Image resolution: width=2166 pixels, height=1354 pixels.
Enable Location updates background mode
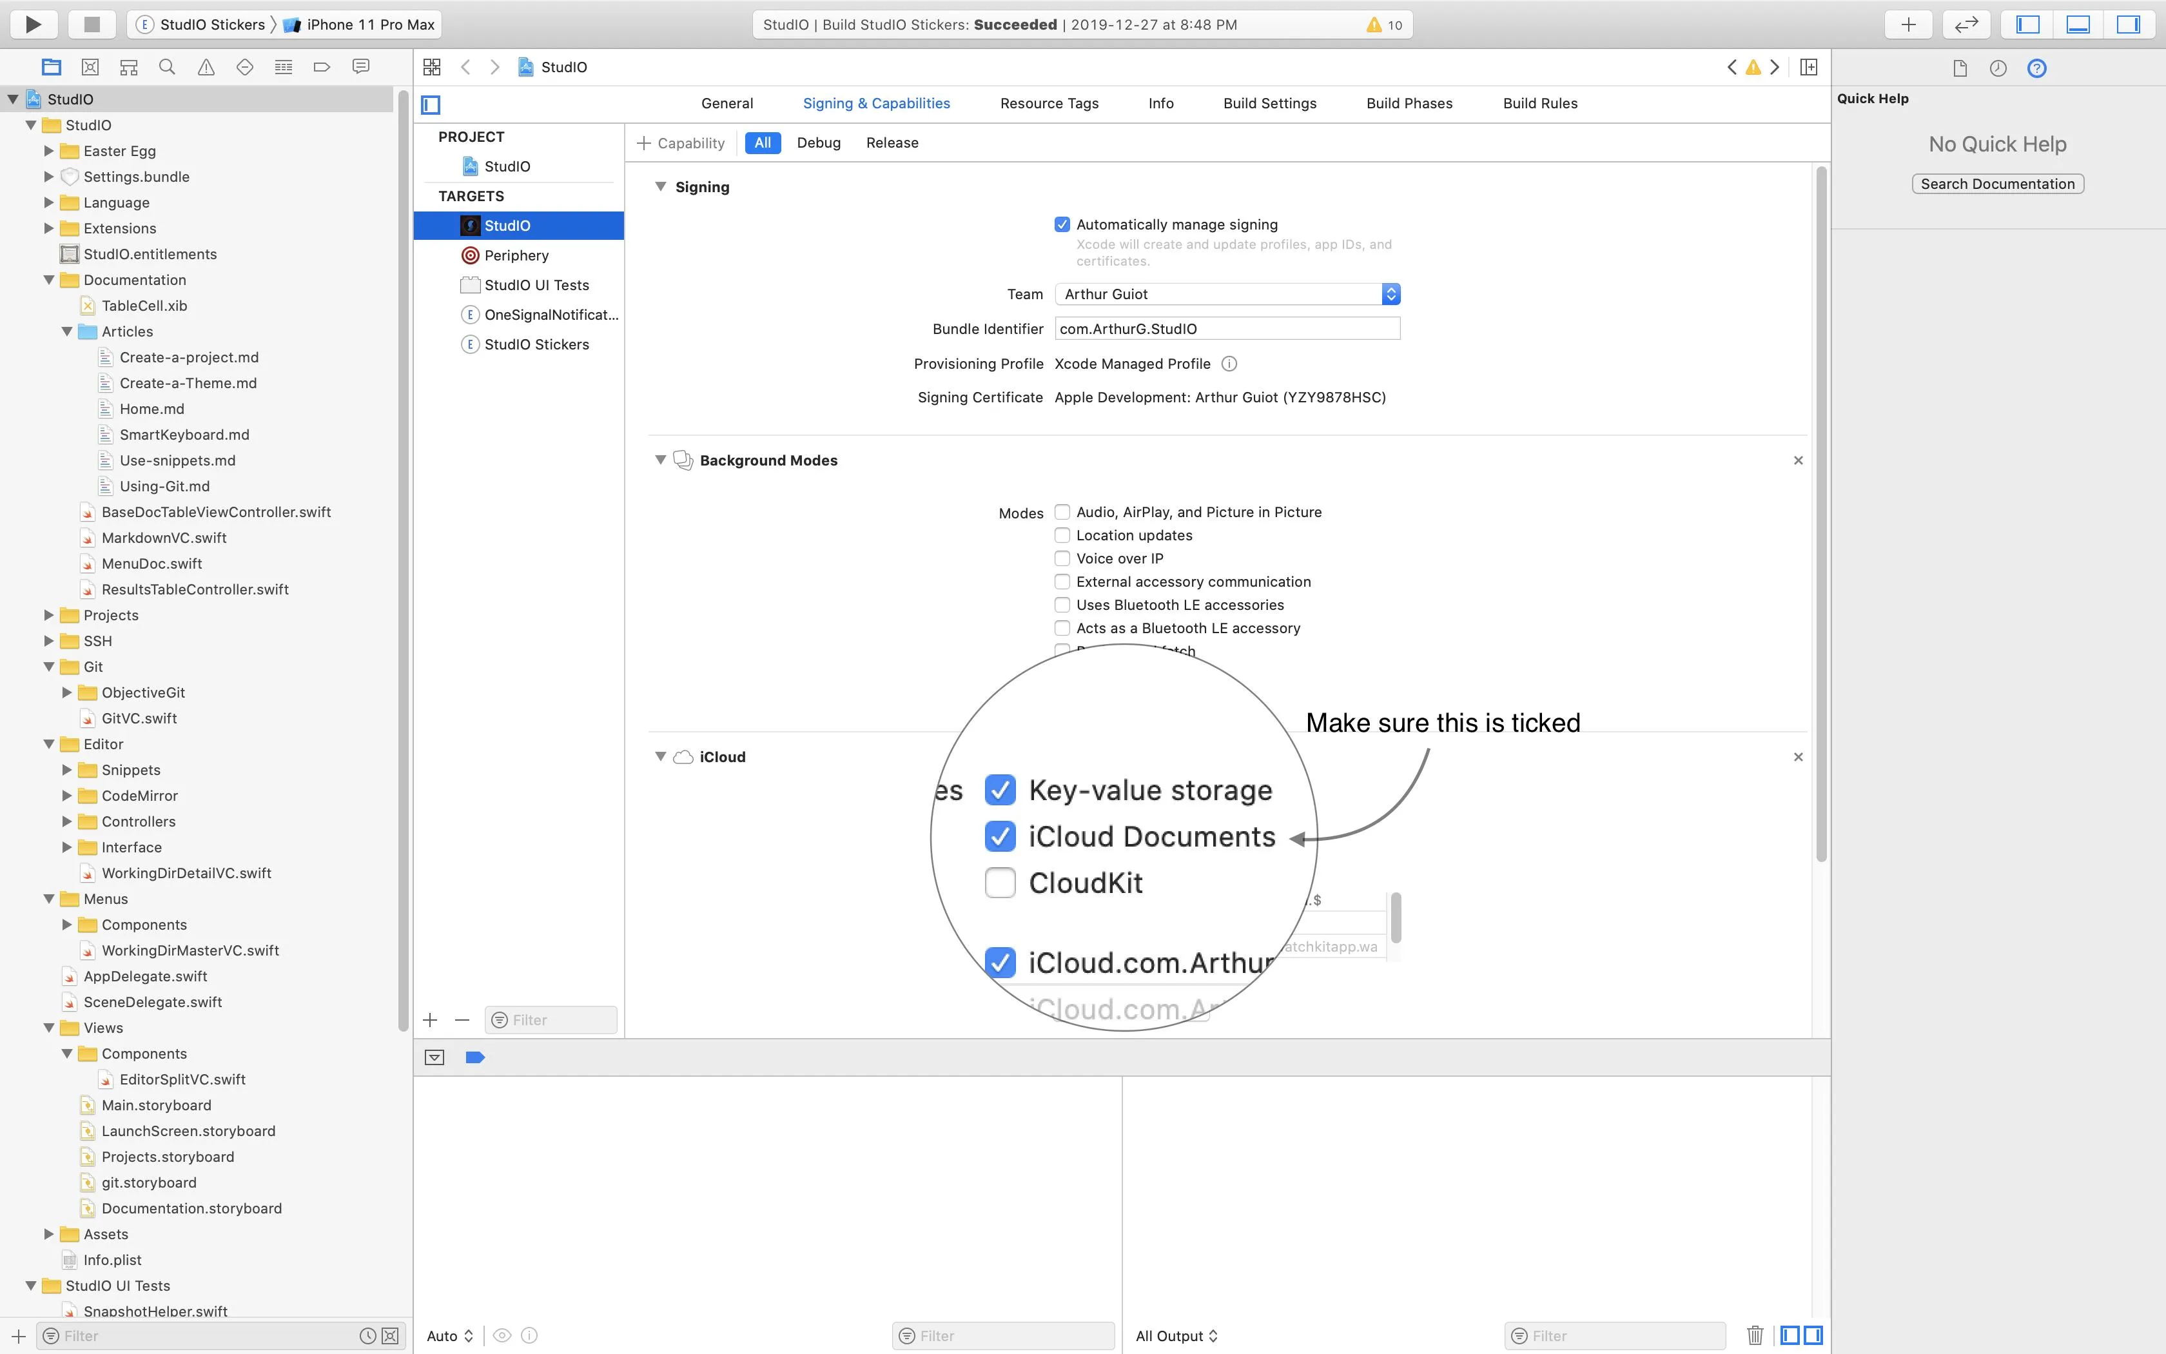click(1062, 536)
